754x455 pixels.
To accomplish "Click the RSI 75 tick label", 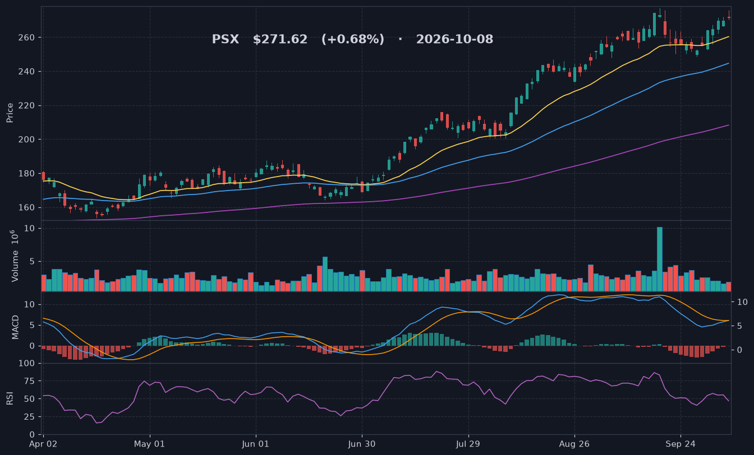I will click(29, 381).
